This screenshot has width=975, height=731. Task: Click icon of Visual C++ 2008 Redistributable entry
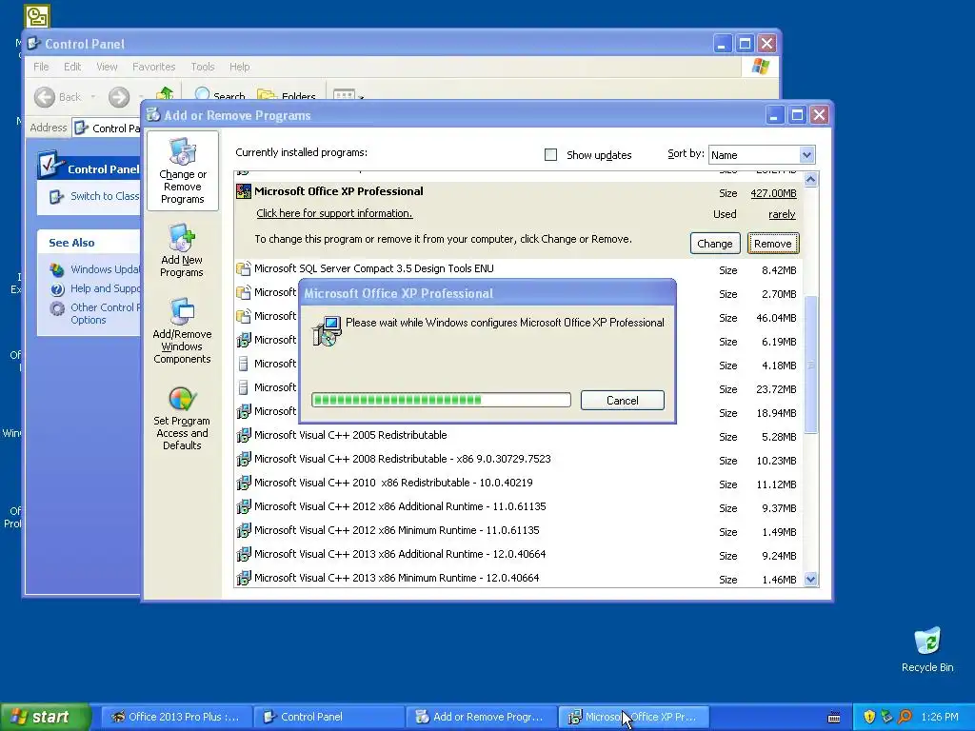(x=244, y=459)
